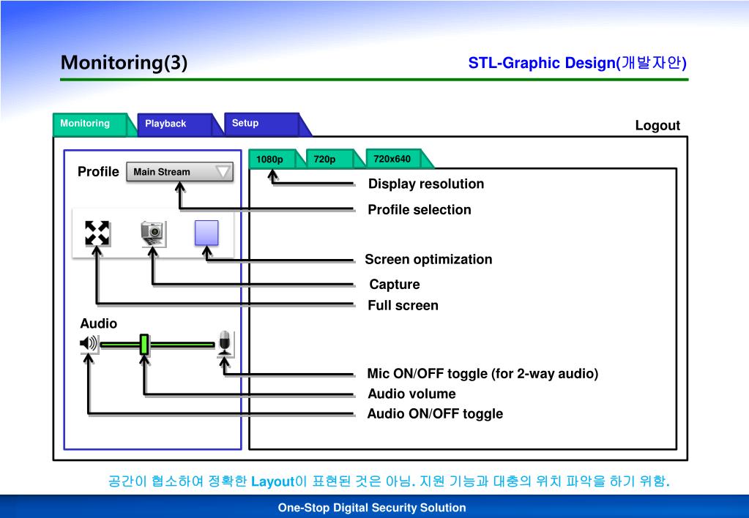The width and height of the screenshot is (749, 518).
Task: Click the Audio label text
Action: click(98, 323)
